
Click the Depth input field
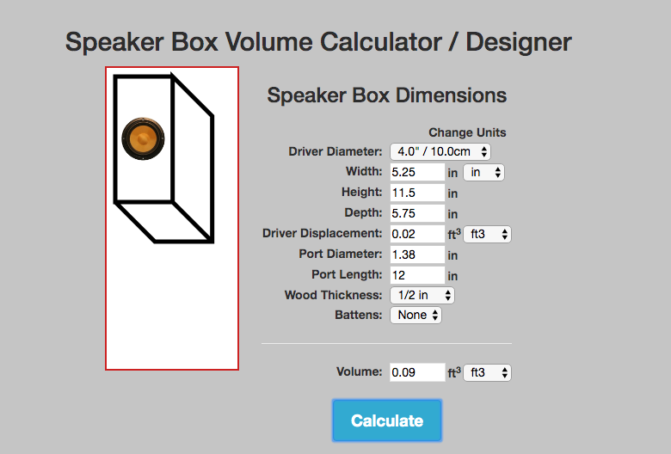pos(417,213)
